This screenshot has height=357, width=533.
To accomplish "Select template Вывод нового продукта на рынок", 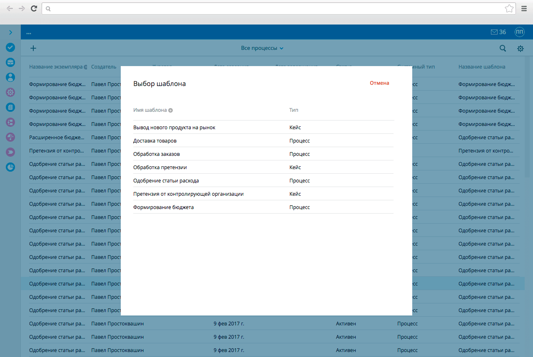I will point(263,127).
